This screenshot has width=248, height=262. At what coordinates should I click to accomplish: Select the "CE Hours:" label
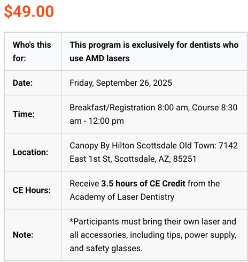point(32,190)
